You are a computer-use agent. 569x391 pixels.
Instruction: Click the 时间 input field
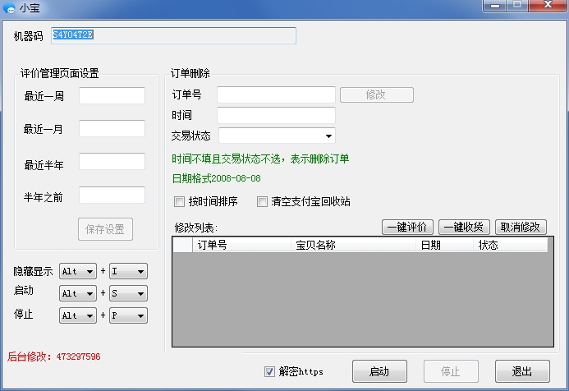tap(276, 115)
